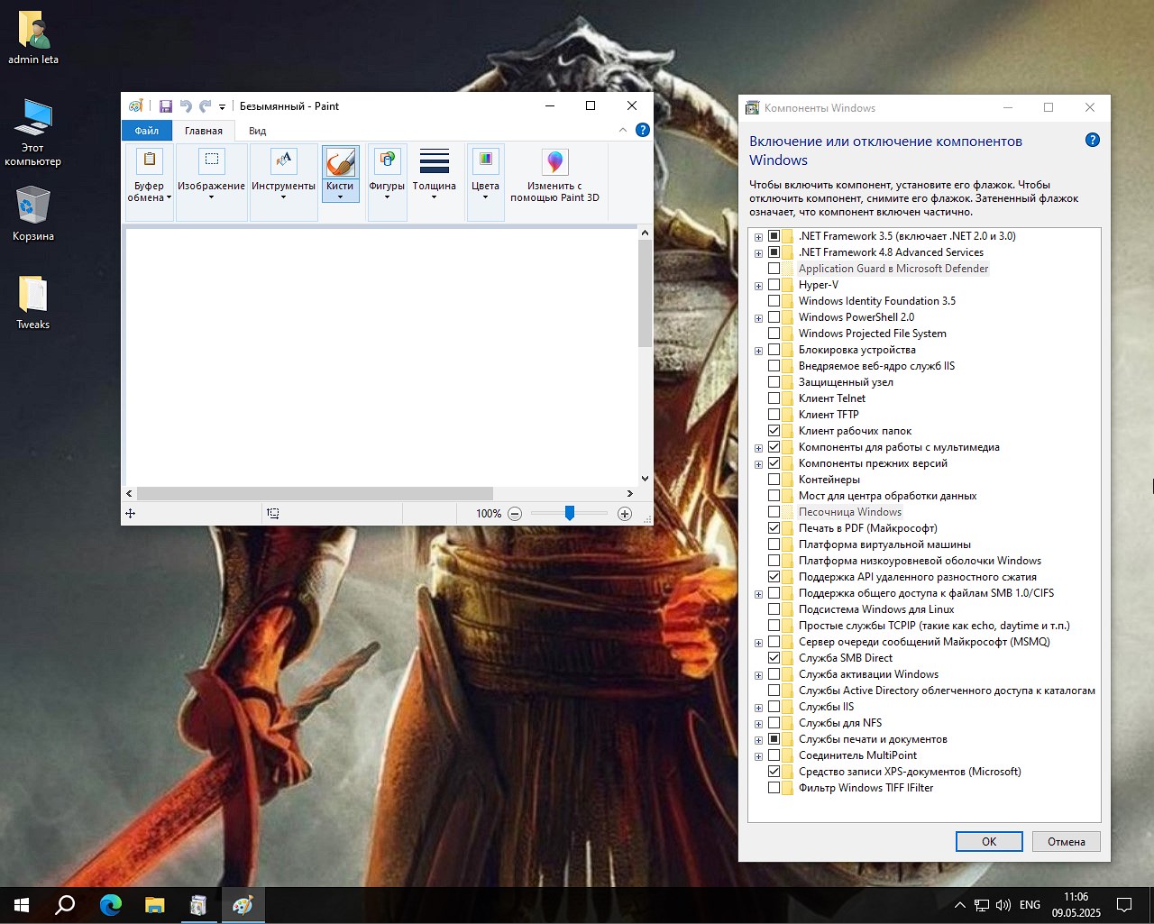
Task: Switch to the Вид tab in Paint
Action: click(257, 131)
